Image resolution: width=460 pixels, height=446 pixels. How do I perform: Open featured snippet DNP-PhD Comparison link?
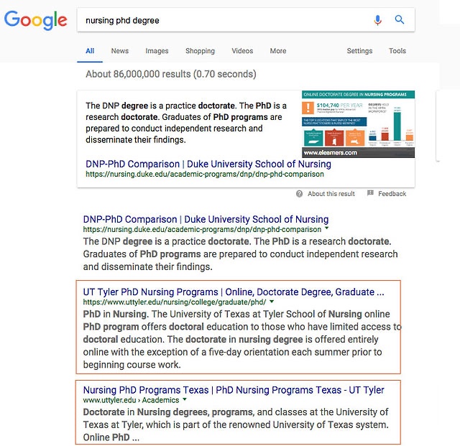point(208,164)
